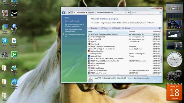Select Java(TM) 6 Update 13 row
Viewport: 184px width, 103px height.
124,37
